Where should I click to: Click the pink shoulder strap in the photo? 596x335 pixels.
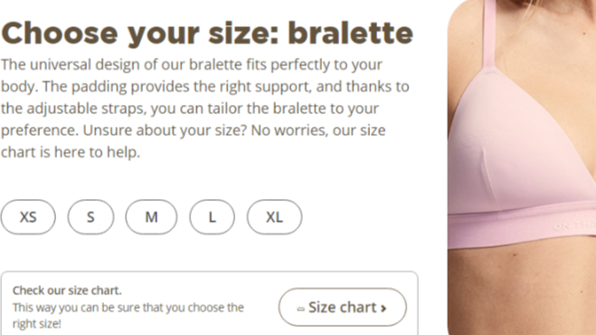[x=490, y=34]
